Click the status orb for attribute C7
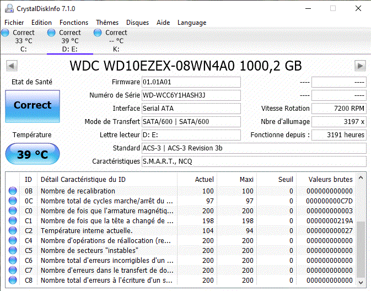Viewport: 371px width, 291px height. [x=13, y=270]
